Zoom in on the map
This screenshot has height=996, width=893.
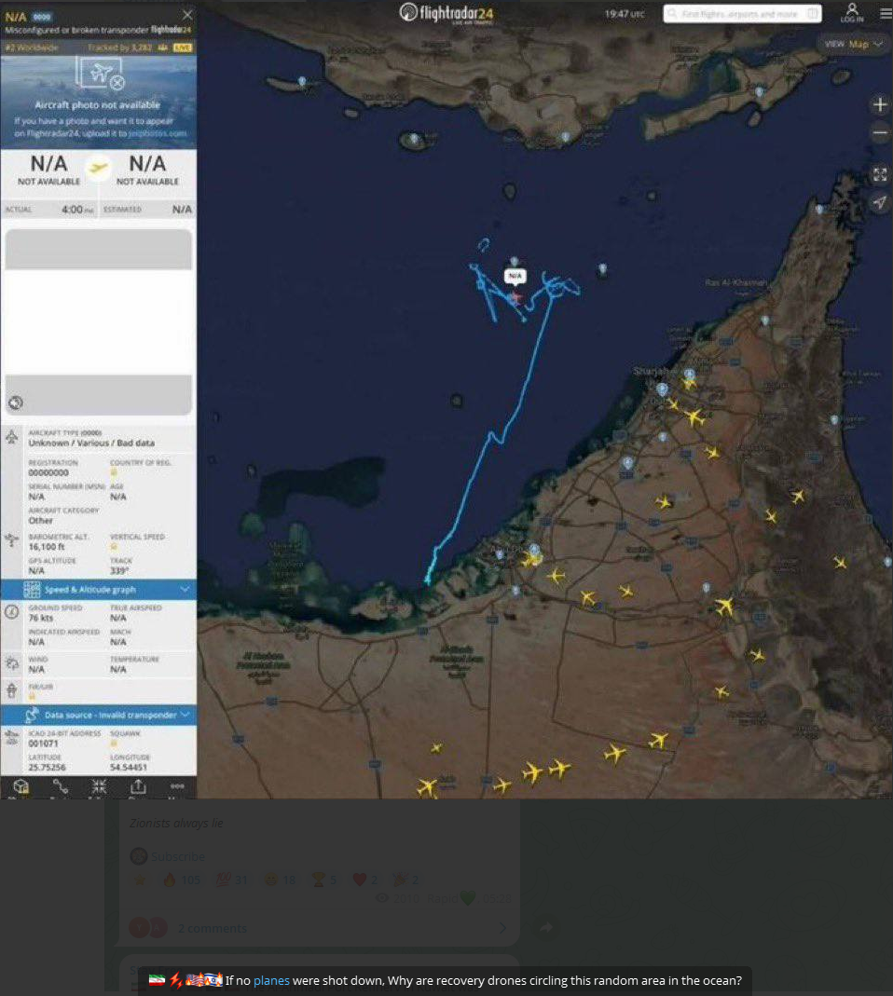pos(880,104)
